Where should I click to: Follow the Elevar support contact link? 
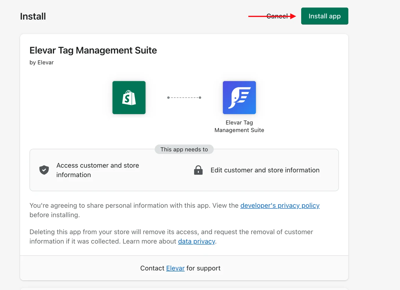point(175,268)
